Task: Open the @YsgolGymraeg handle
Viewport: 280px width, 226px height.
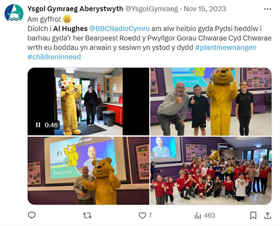Action: point(152,9)
